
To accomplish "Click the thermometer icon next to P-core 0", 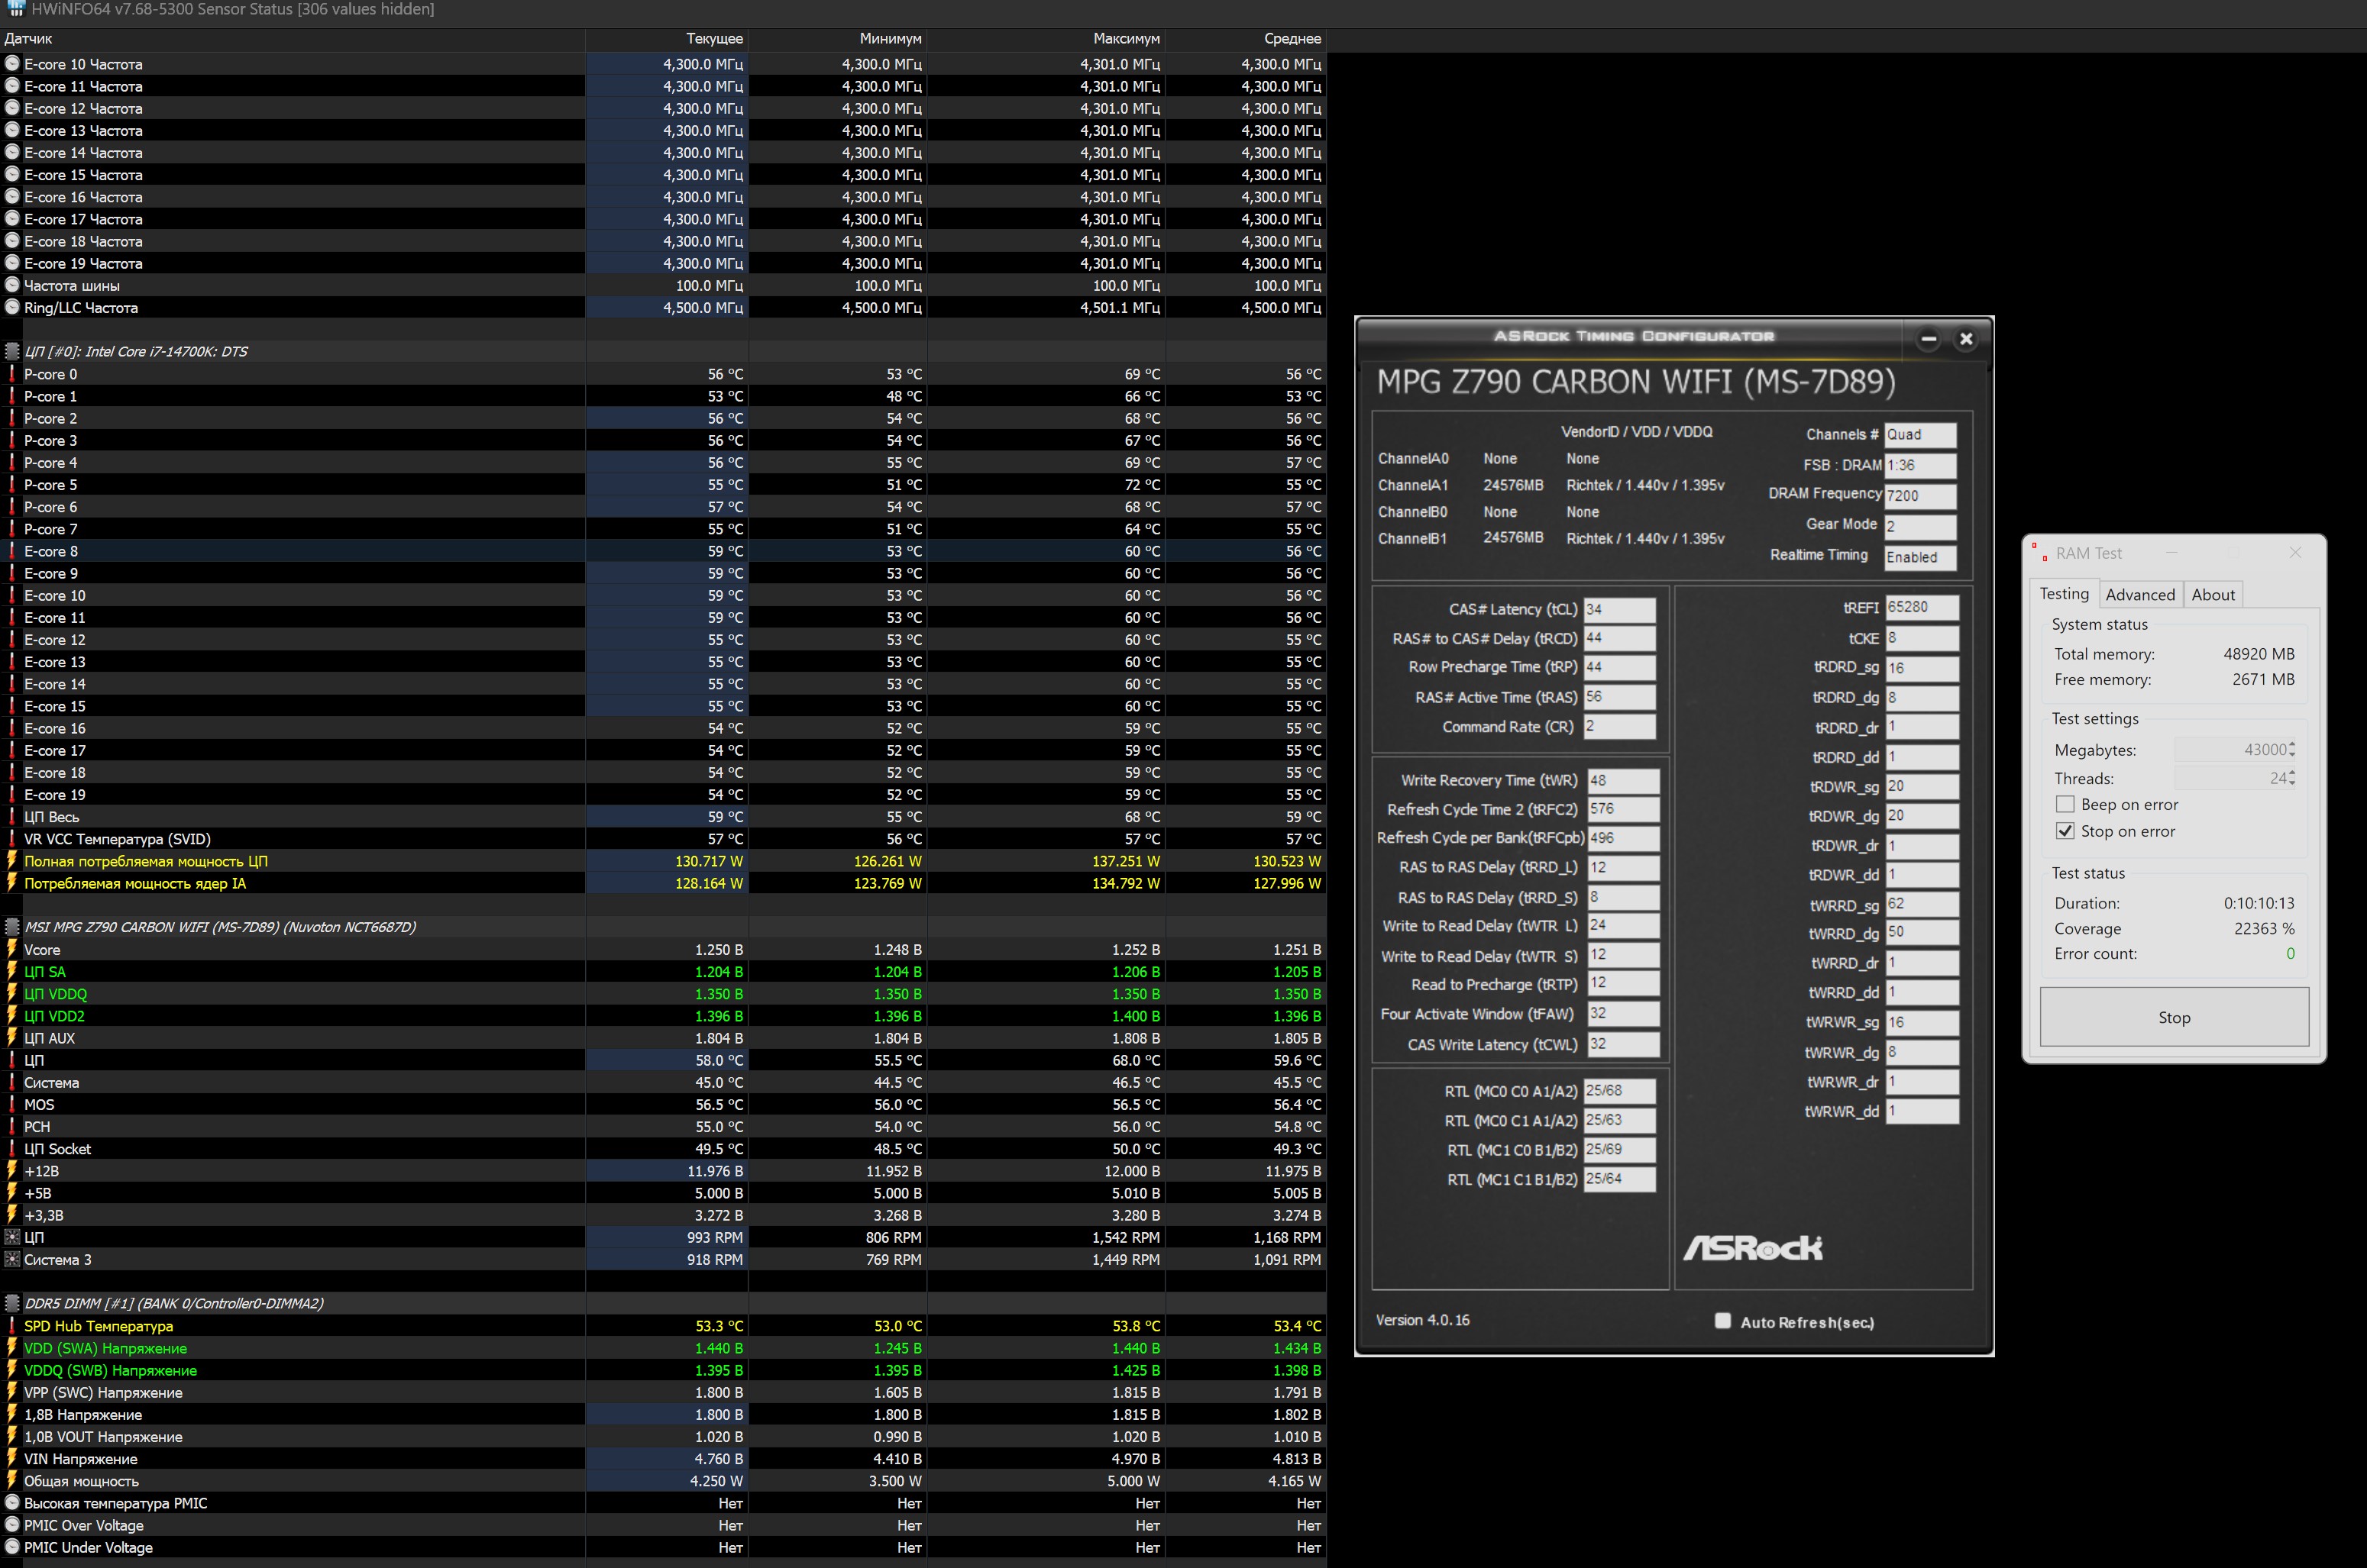I will [12, 374].
